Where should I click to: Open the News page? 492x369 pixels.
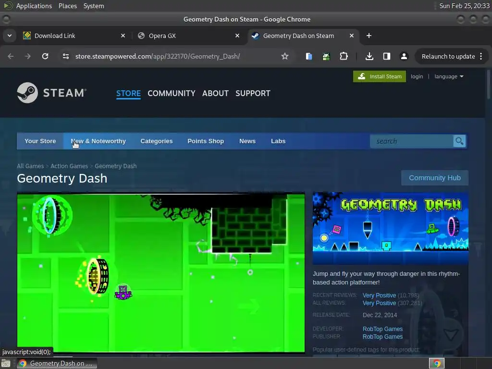[x=247, y=141]
